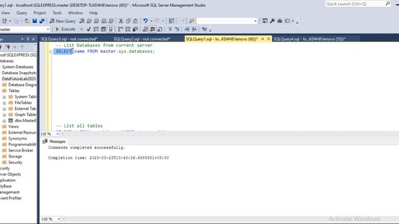Click the Find in Files icon
The image size is (399, 224).
(x=191, y=21)
